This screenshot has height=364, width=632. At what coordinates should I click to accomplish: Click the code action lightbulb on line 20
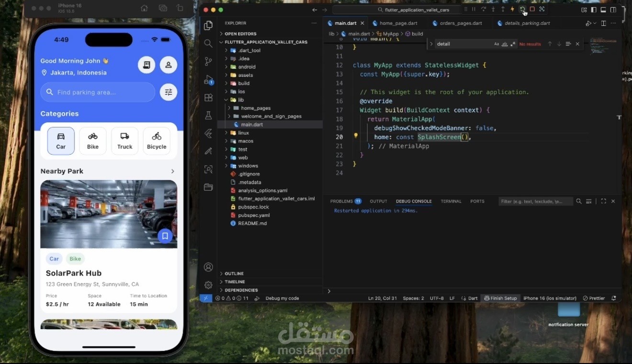[356, 136]
